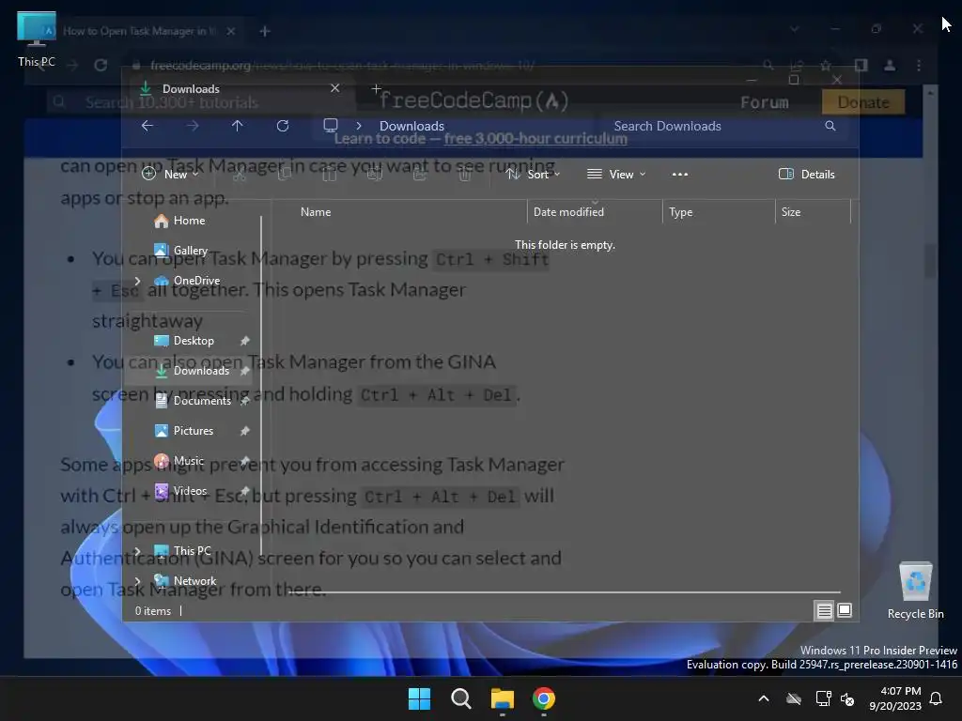Select the This PC desktop icon
Screen dimensions: 962x721
[37, 39]
